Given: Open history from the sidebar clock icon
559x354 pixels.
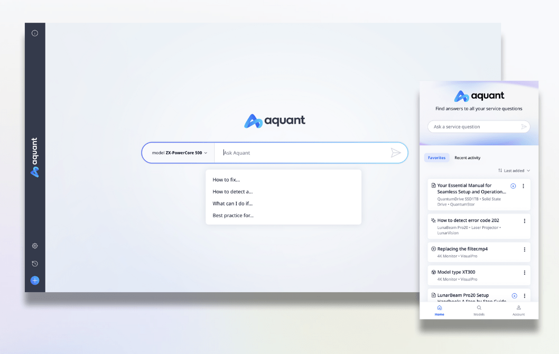Looking at the screenshot, I should [x=34, y=264].
